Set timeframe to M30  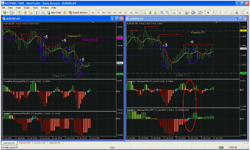click(x=109, y=12)
